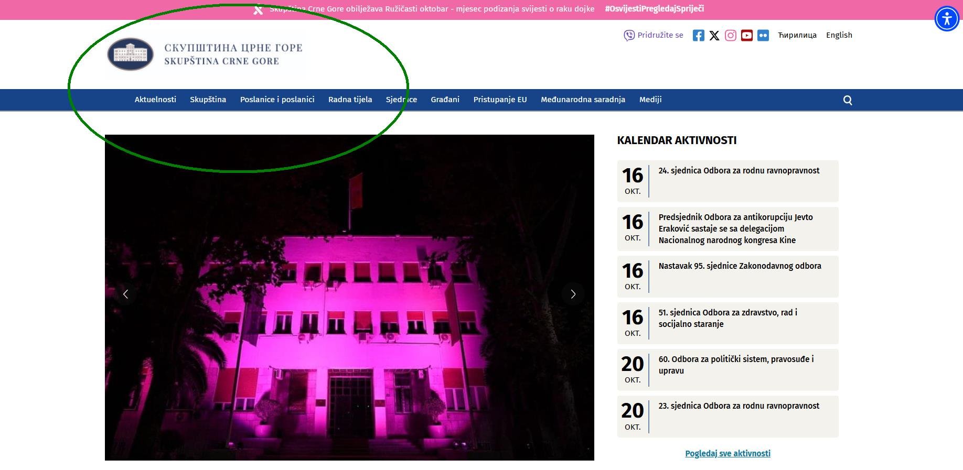
Task: Switch site language to English
Action: tap(839, 35)
